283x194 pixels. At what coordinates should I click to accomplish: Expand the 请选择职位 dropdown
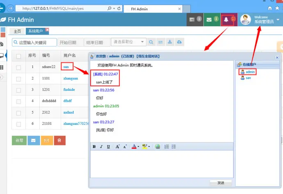point(128,42)
